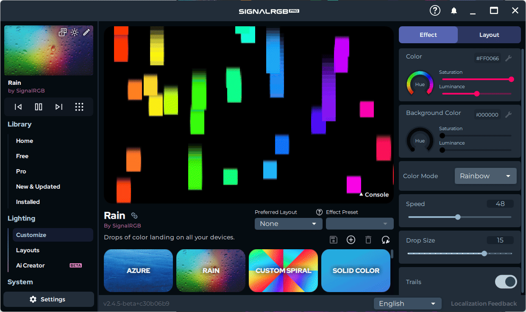
Task: Click the Speed value field showing 48
Action: pos(500,204)
